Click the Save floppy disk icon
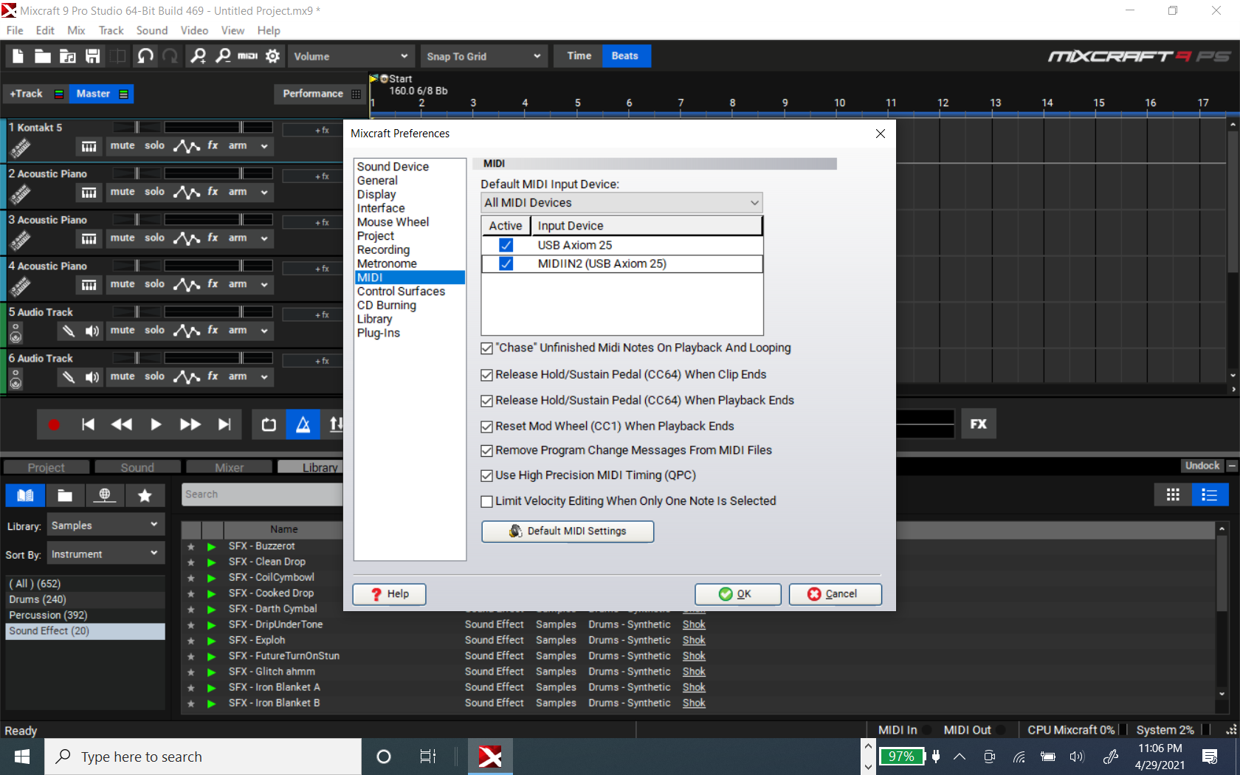 (x=92, y=56)
